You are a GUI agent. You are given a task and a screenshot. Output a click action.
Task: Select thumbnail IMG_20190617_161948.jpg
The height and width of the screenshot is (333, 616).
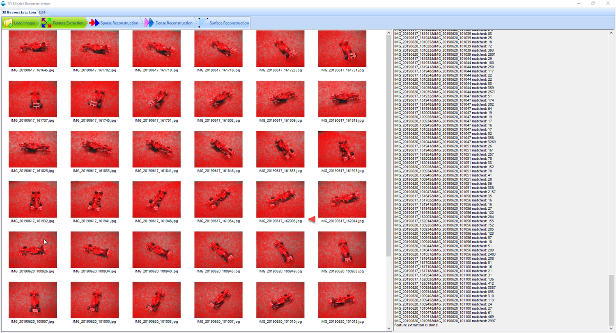click(x=156, y=199)
